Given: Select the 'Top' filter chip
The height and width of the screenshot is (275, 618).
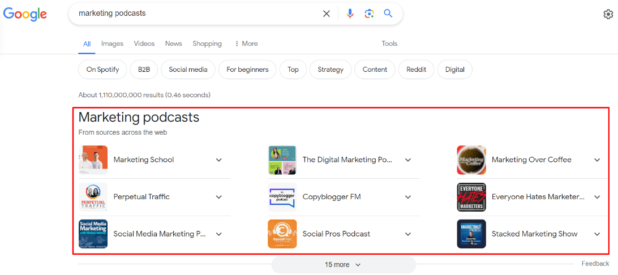Looking at the screenshot, I should pyautogui.click(x=293, y=70).
